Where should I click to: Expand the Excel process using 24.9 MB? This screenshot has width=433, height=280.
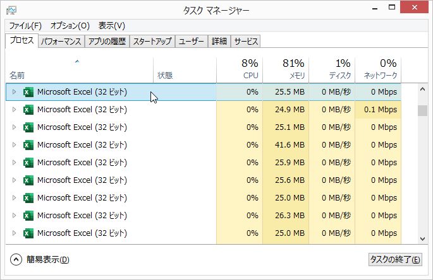click(x=14, y=109)
